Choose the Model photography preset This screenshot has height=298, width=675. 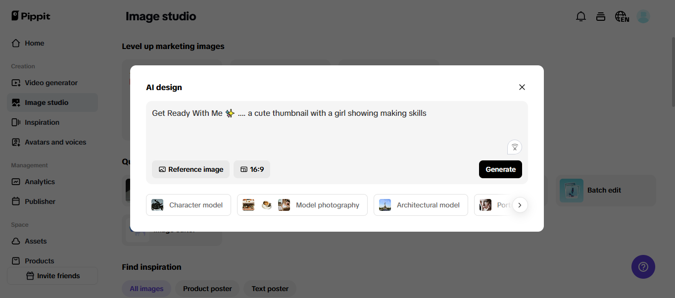pyautogui.click(x=302, y=205)
